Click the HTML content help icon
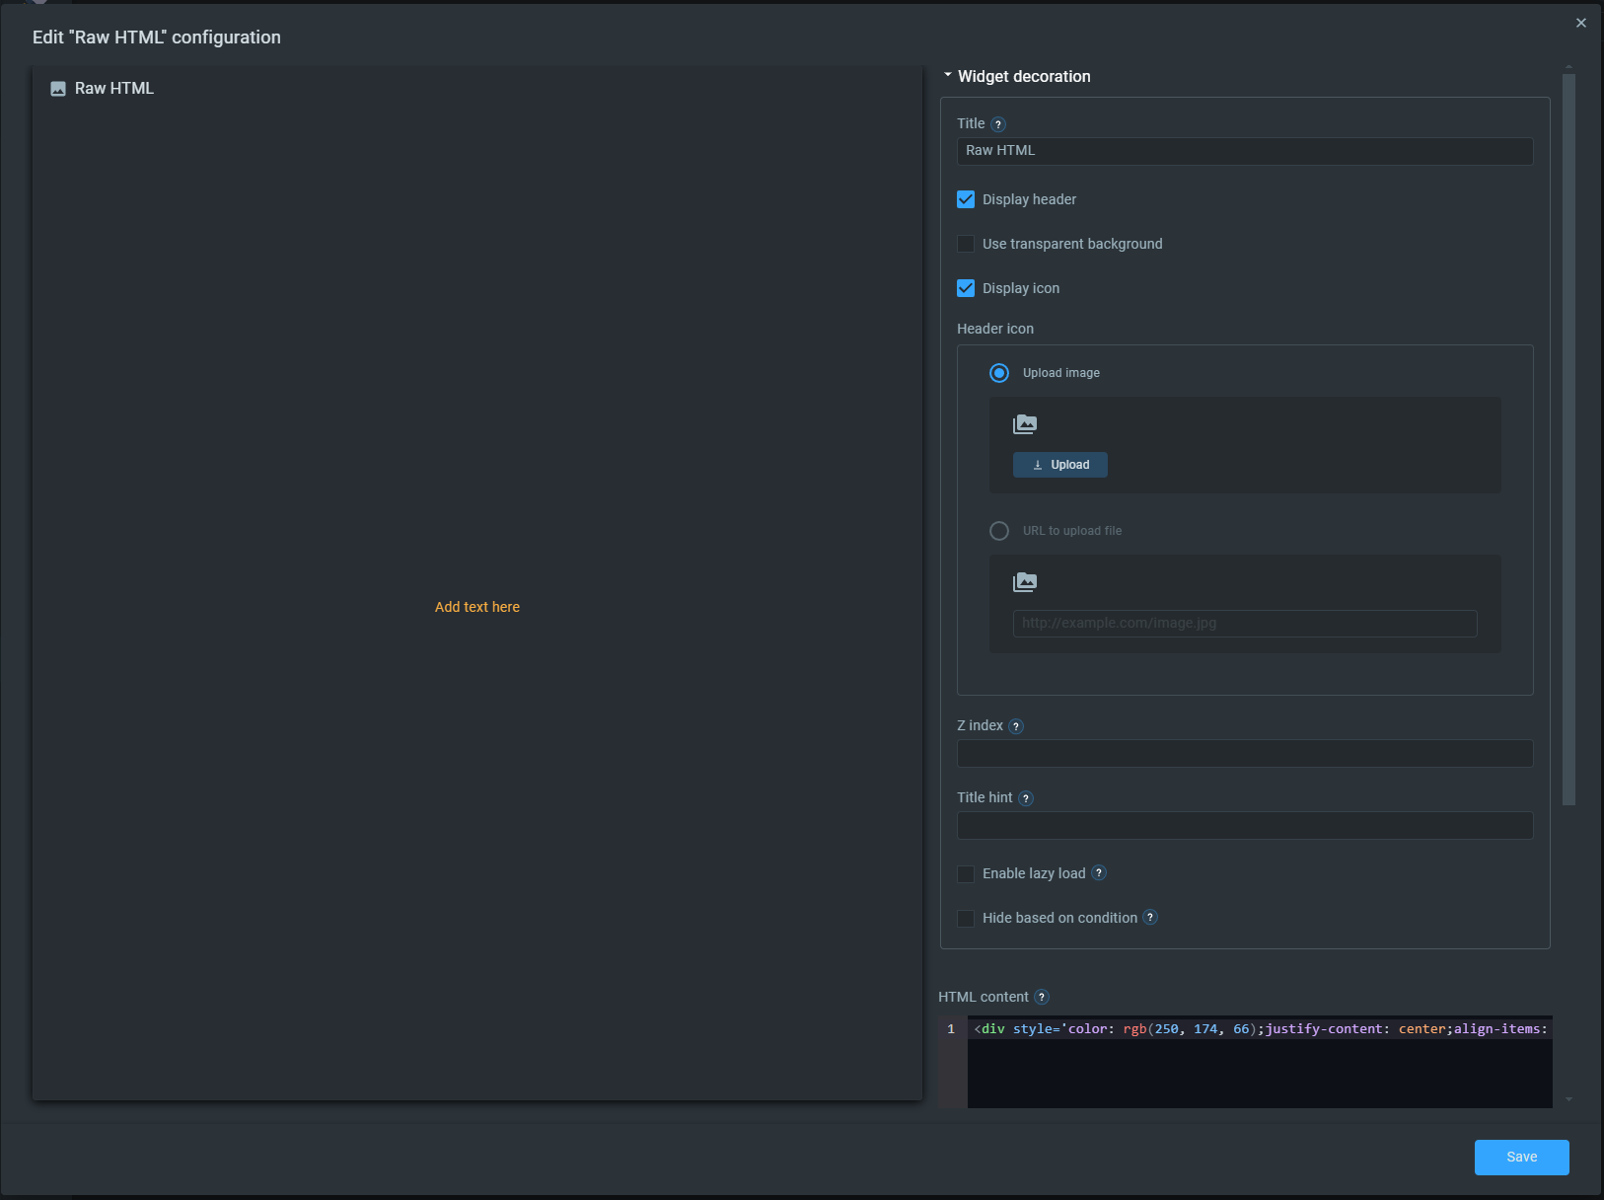Image resolution: width=1604 pixels, height=1200 pixels. coord(1042,998)
